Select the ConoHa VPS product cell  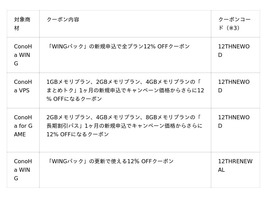point(23,86)
